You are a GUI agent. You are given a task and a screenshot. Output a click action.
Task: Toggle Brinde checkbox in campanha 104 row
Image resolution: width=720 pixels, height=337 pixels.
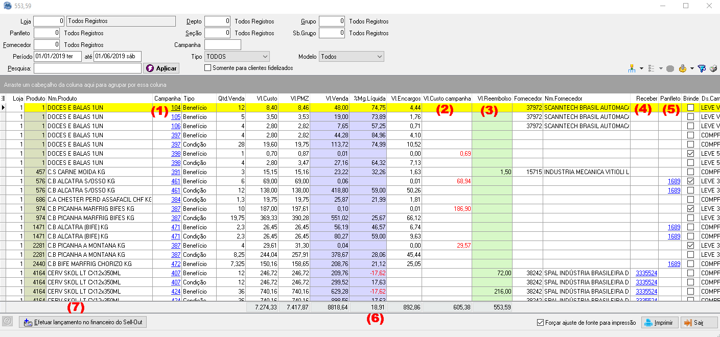pos(691,108)
